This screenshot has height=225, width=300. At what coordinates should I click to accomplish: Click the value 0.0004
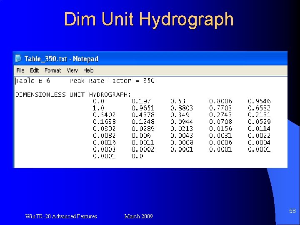tap(259, 142)
